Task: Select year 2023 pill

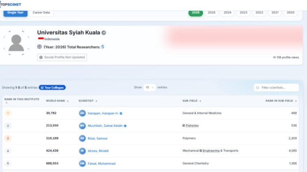Action: click(243, 13)
